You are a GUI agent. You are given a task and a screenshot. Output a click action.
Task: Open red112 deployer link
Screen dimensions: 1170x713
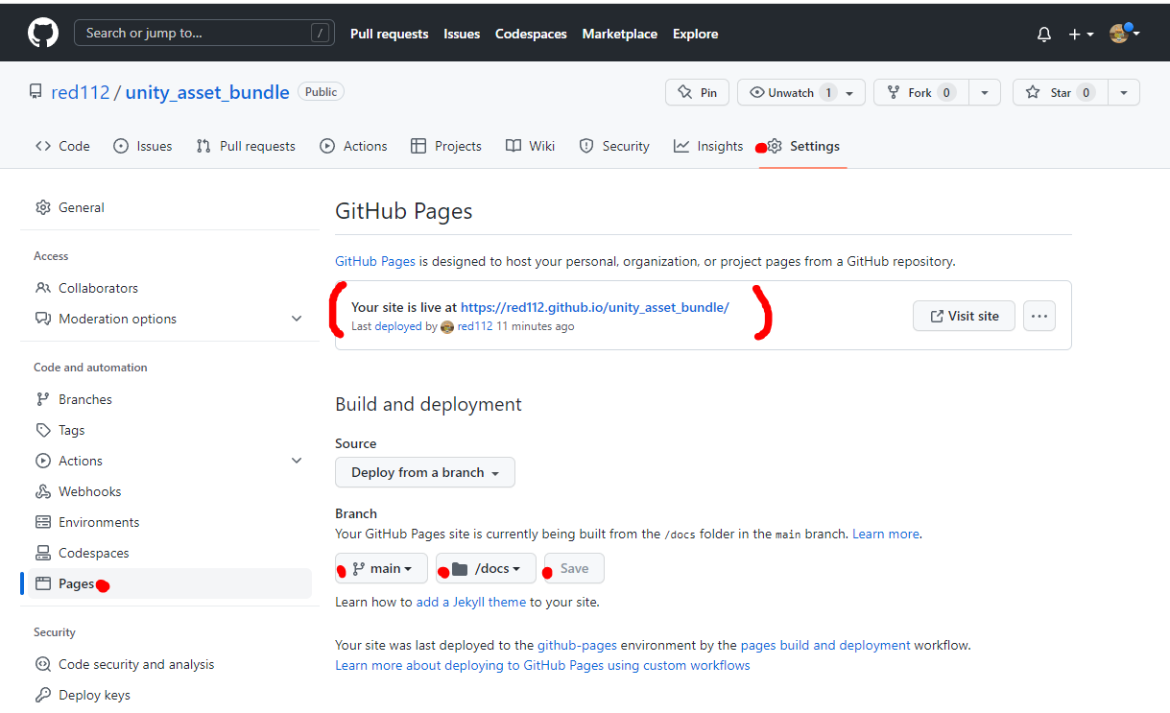[475, 326]
